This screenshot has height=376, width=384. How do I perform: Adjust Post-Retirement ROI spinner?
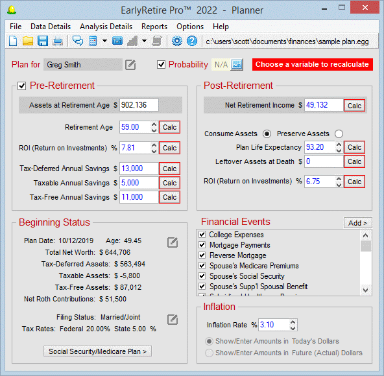339,182
